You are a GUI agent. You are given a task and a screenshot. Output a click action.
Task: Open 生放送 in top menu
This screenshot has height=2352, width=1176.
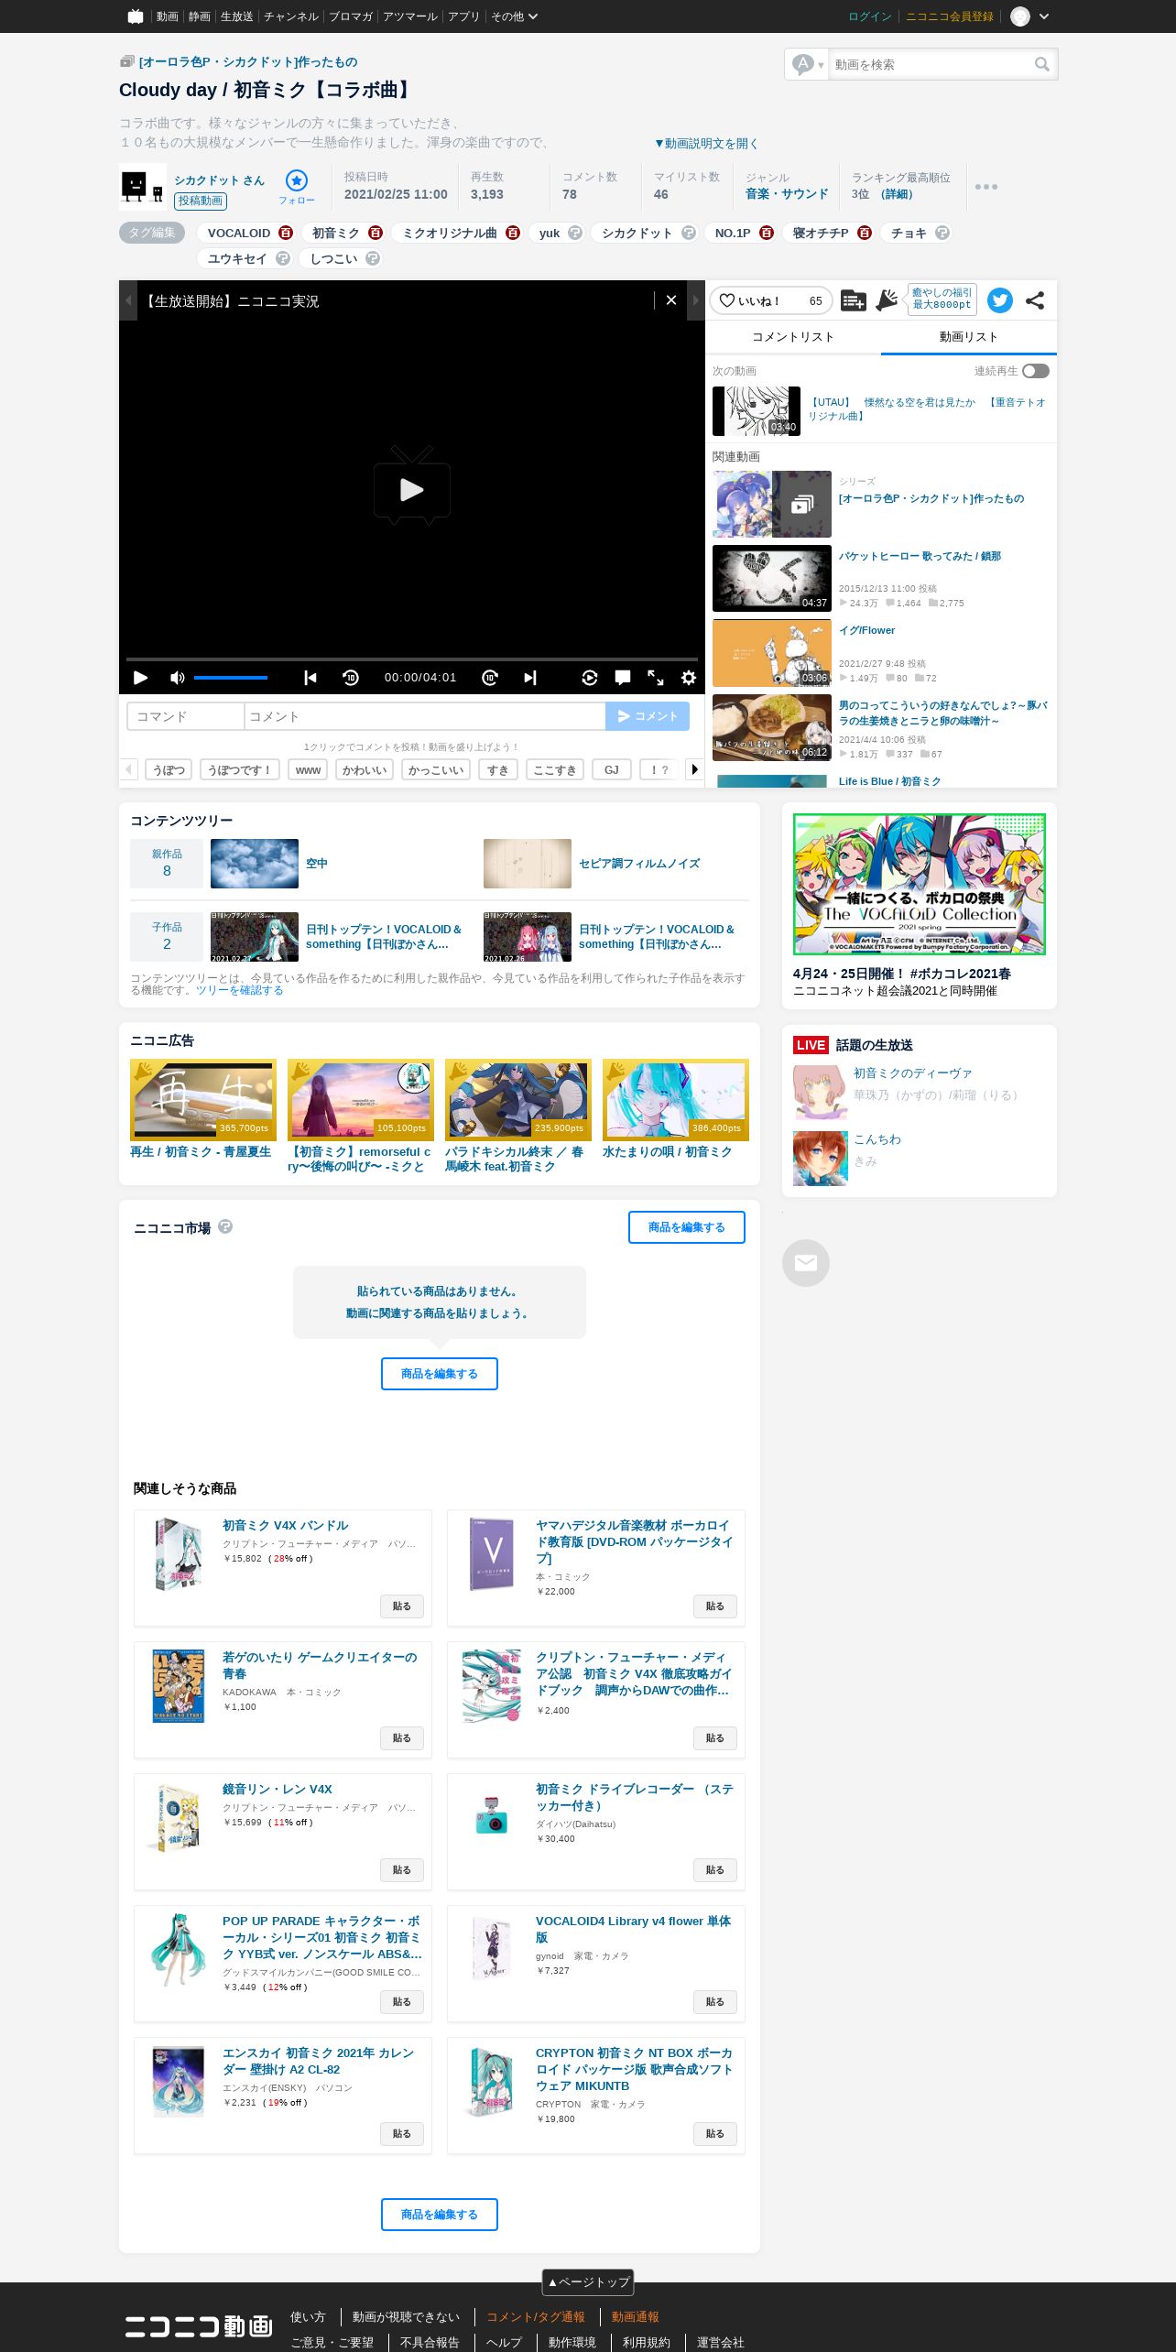(236, 16)
